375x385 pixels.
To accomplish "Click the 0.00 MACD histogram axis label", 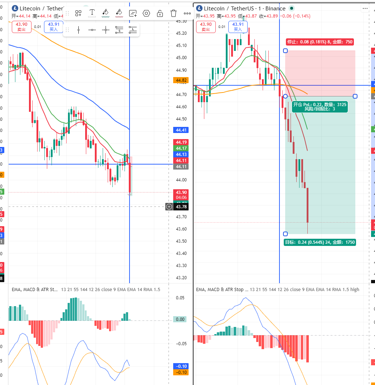I will pyautogui.click(x=180, y=319).
